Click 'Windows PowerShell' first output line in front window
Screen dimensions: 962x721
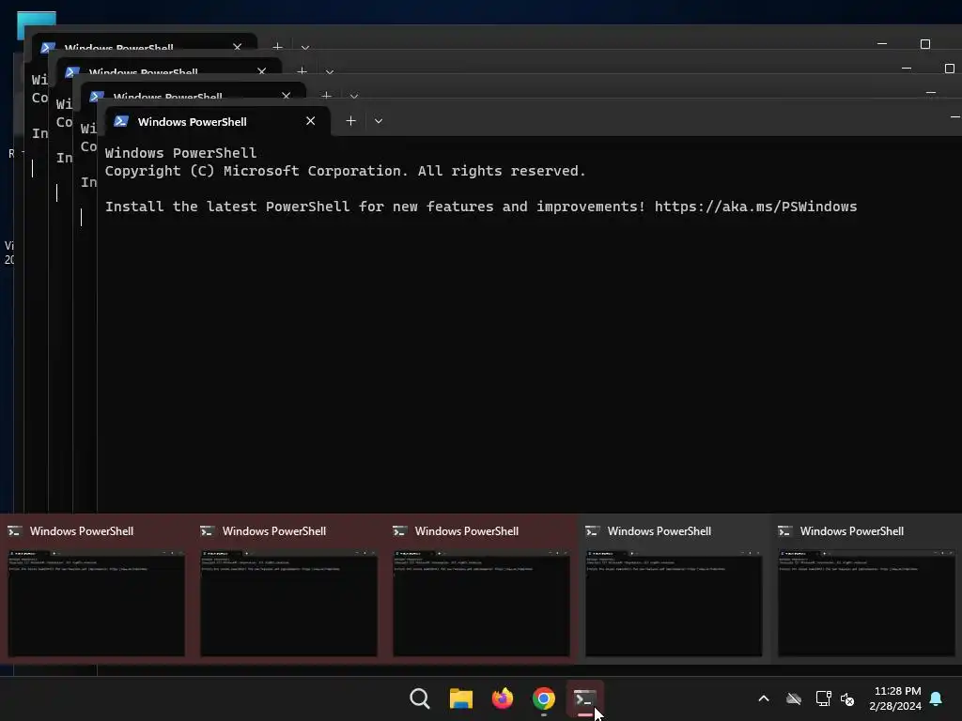[180, 153]
